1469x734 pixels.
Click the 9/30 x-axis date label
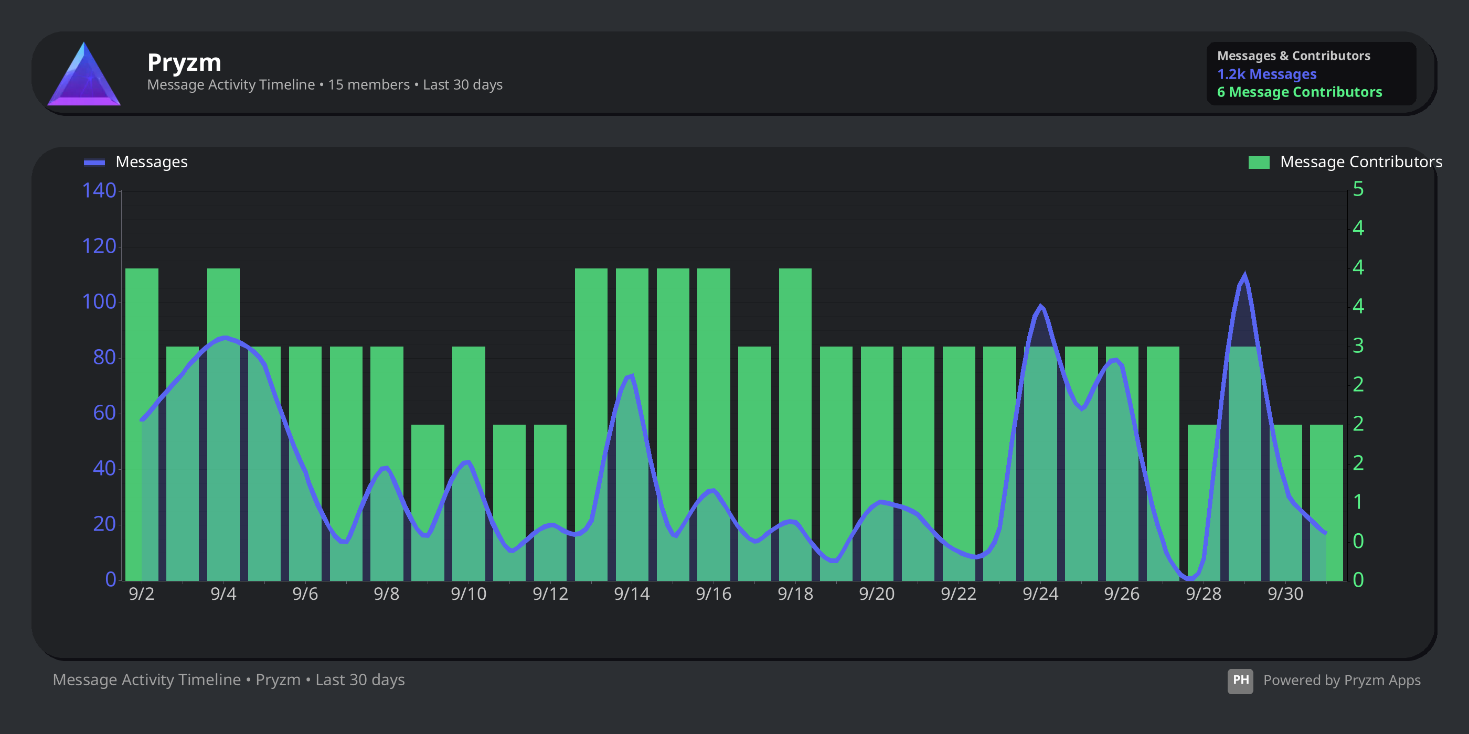click(1285, 594)
